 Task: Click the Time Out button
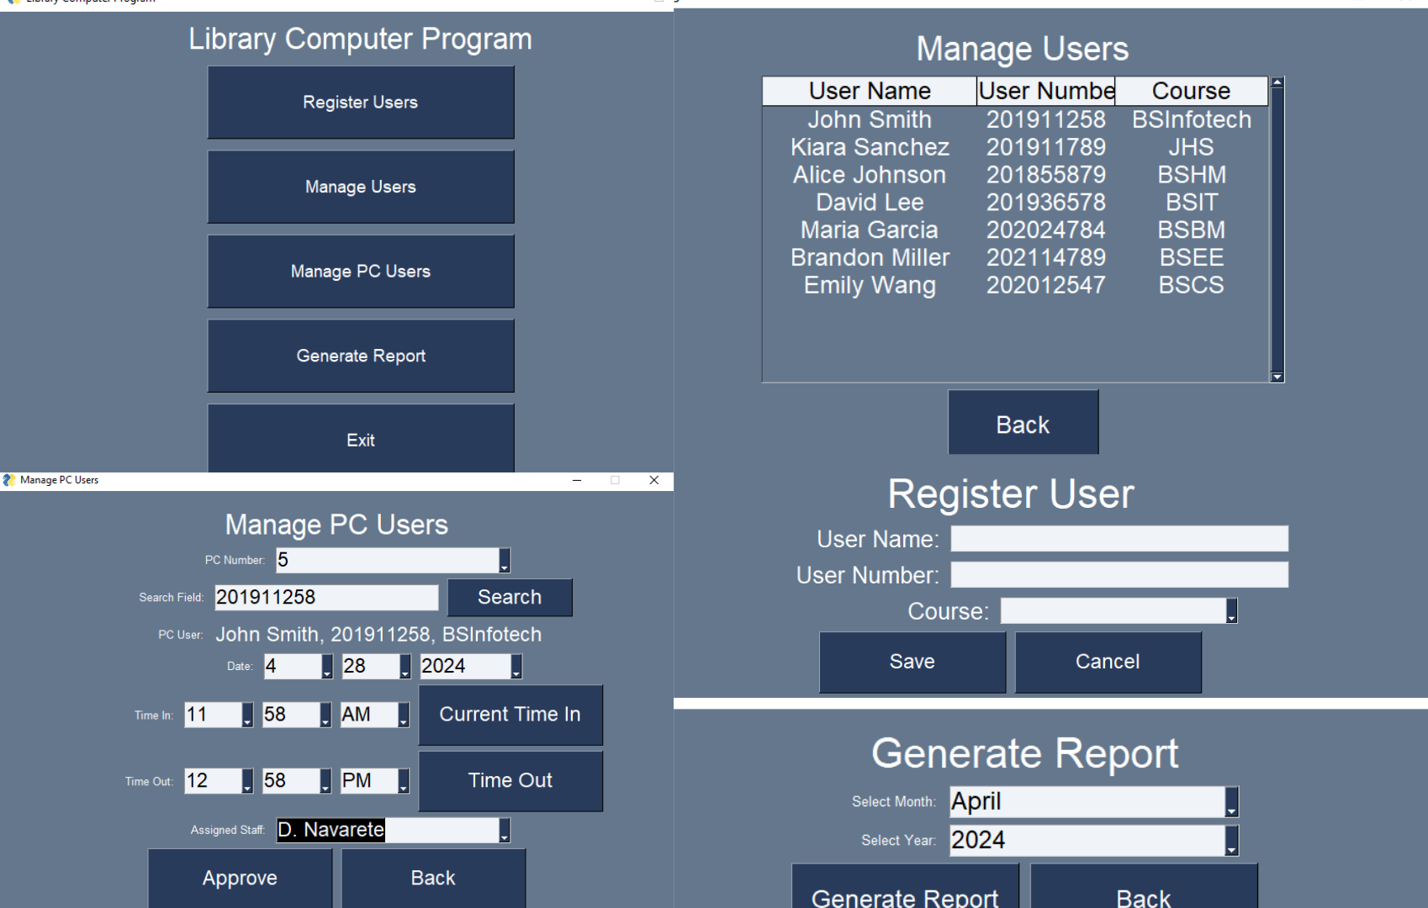click(x=510, y=781)
